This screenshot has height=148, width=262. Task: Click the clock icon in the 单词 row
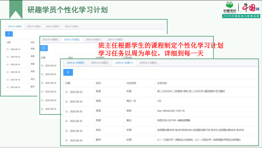click(66, 112)
